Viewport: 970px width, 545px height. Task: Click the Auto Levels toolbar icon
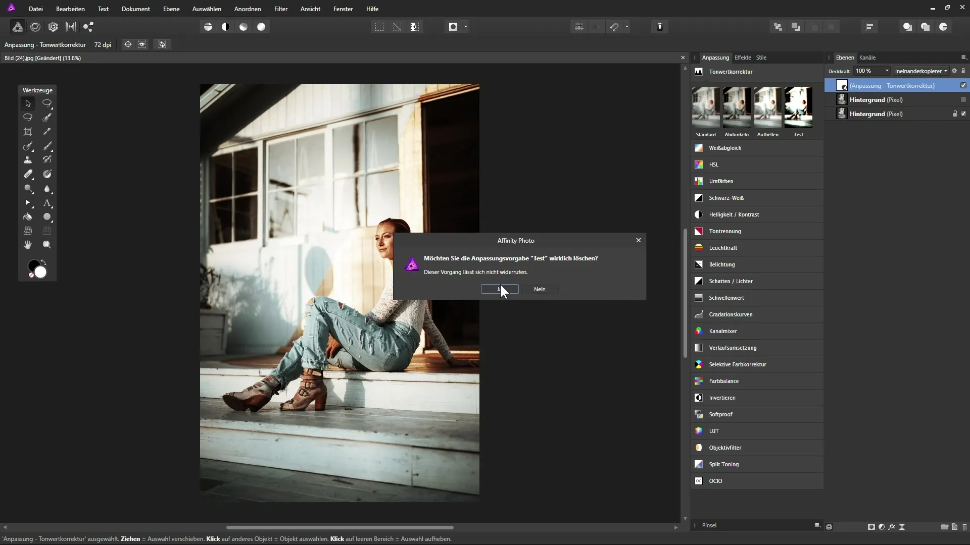point(208,27)
